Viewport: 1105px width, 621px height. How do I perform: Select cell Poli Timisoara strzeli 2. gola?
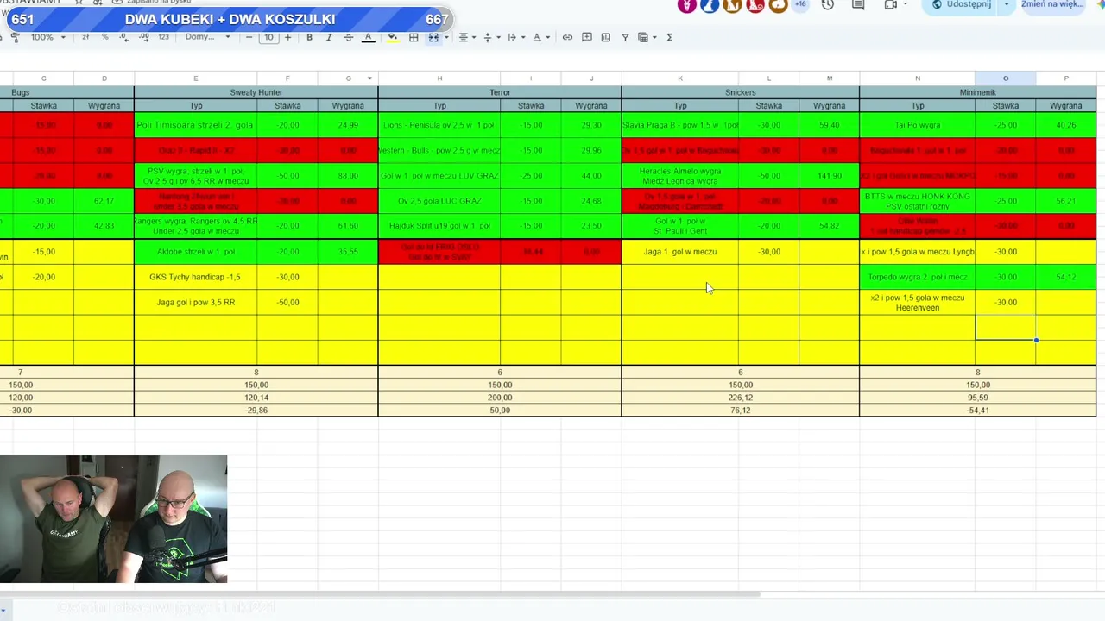pos(195,125)
